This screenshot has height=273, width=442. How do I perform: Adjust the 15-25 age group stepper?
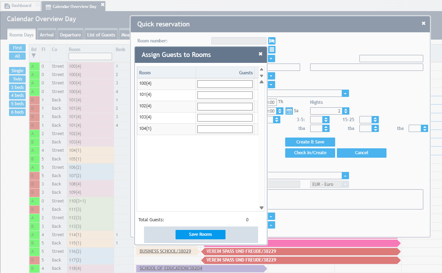pos(375,119)
